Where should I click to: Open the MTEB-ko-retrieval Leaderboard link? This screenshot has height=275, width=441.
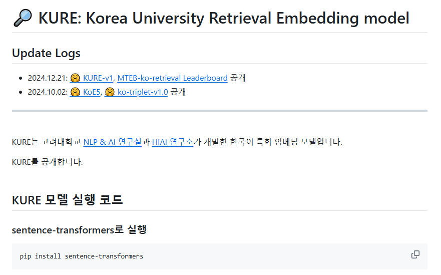[x=172, y=78]
